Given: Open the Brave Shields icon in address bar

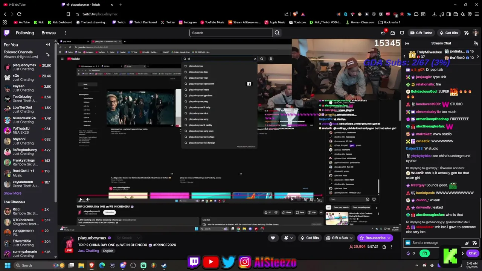Looking at the screenshot, I should coord(295,14).
